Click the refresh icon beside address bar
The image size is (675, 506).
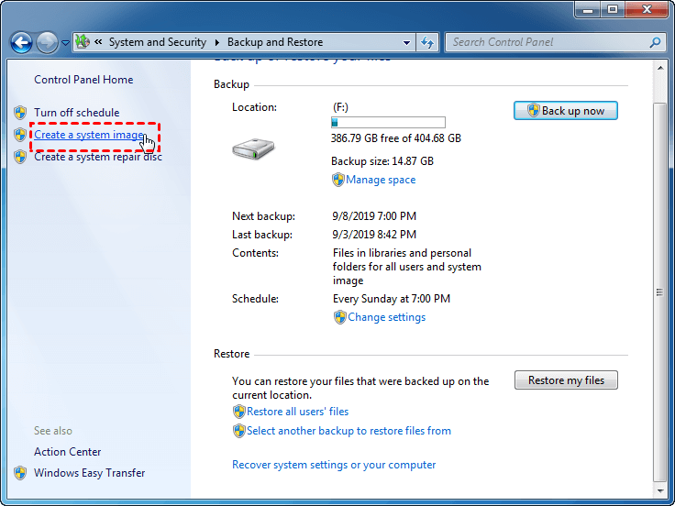tap(427, 42)
